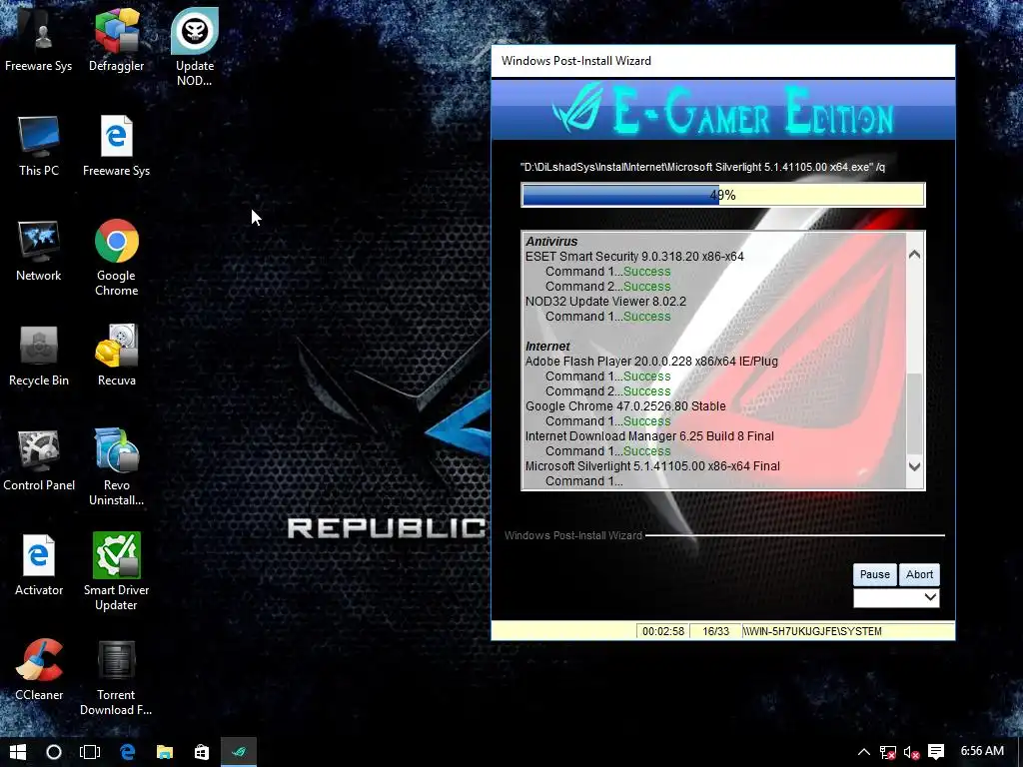The width and height of the screenshot is (1023, 767).
Task: Click the log list scrollbar thumb
Action: tap(915, 413)
